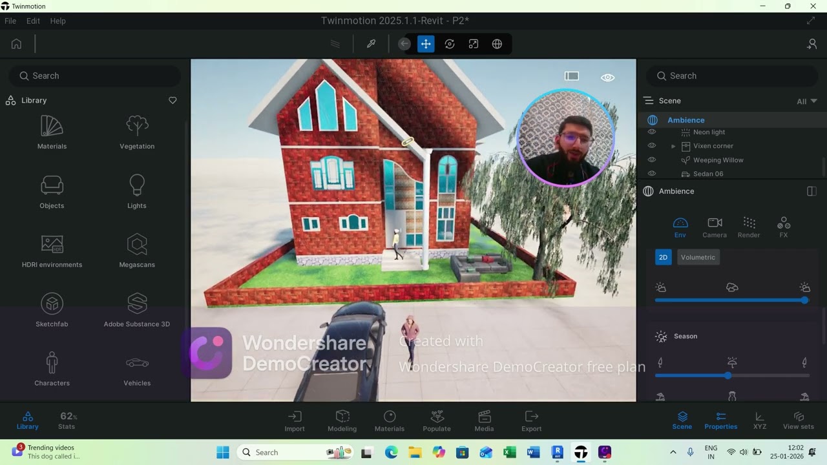Toggle the Ambience split panel layout icon
827x465 pixels.
(x=812, y=191)
